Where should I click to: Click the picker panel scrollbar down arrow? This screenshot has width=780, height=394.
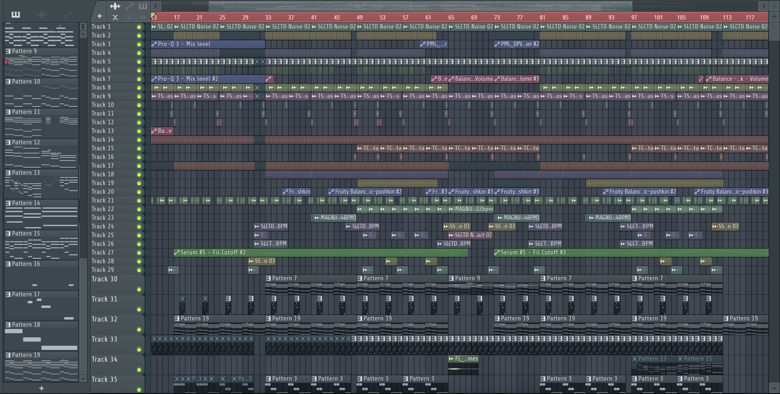coord(83,378)
